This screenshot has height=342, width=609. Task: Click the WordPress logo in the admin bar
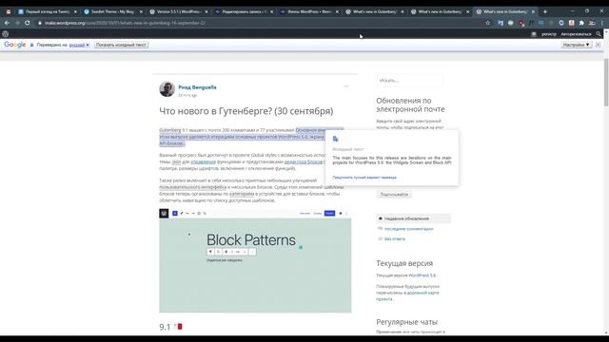(x=6, y=34)
